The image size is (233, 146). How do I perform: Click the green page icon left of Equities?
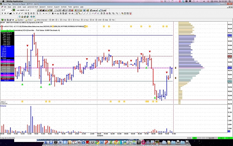pos(2,20)
